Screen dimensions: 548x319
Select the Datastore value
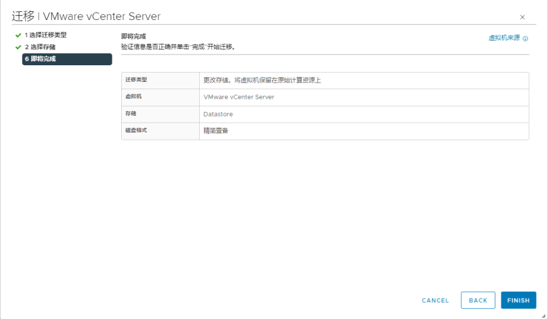[x=218, y=115]
